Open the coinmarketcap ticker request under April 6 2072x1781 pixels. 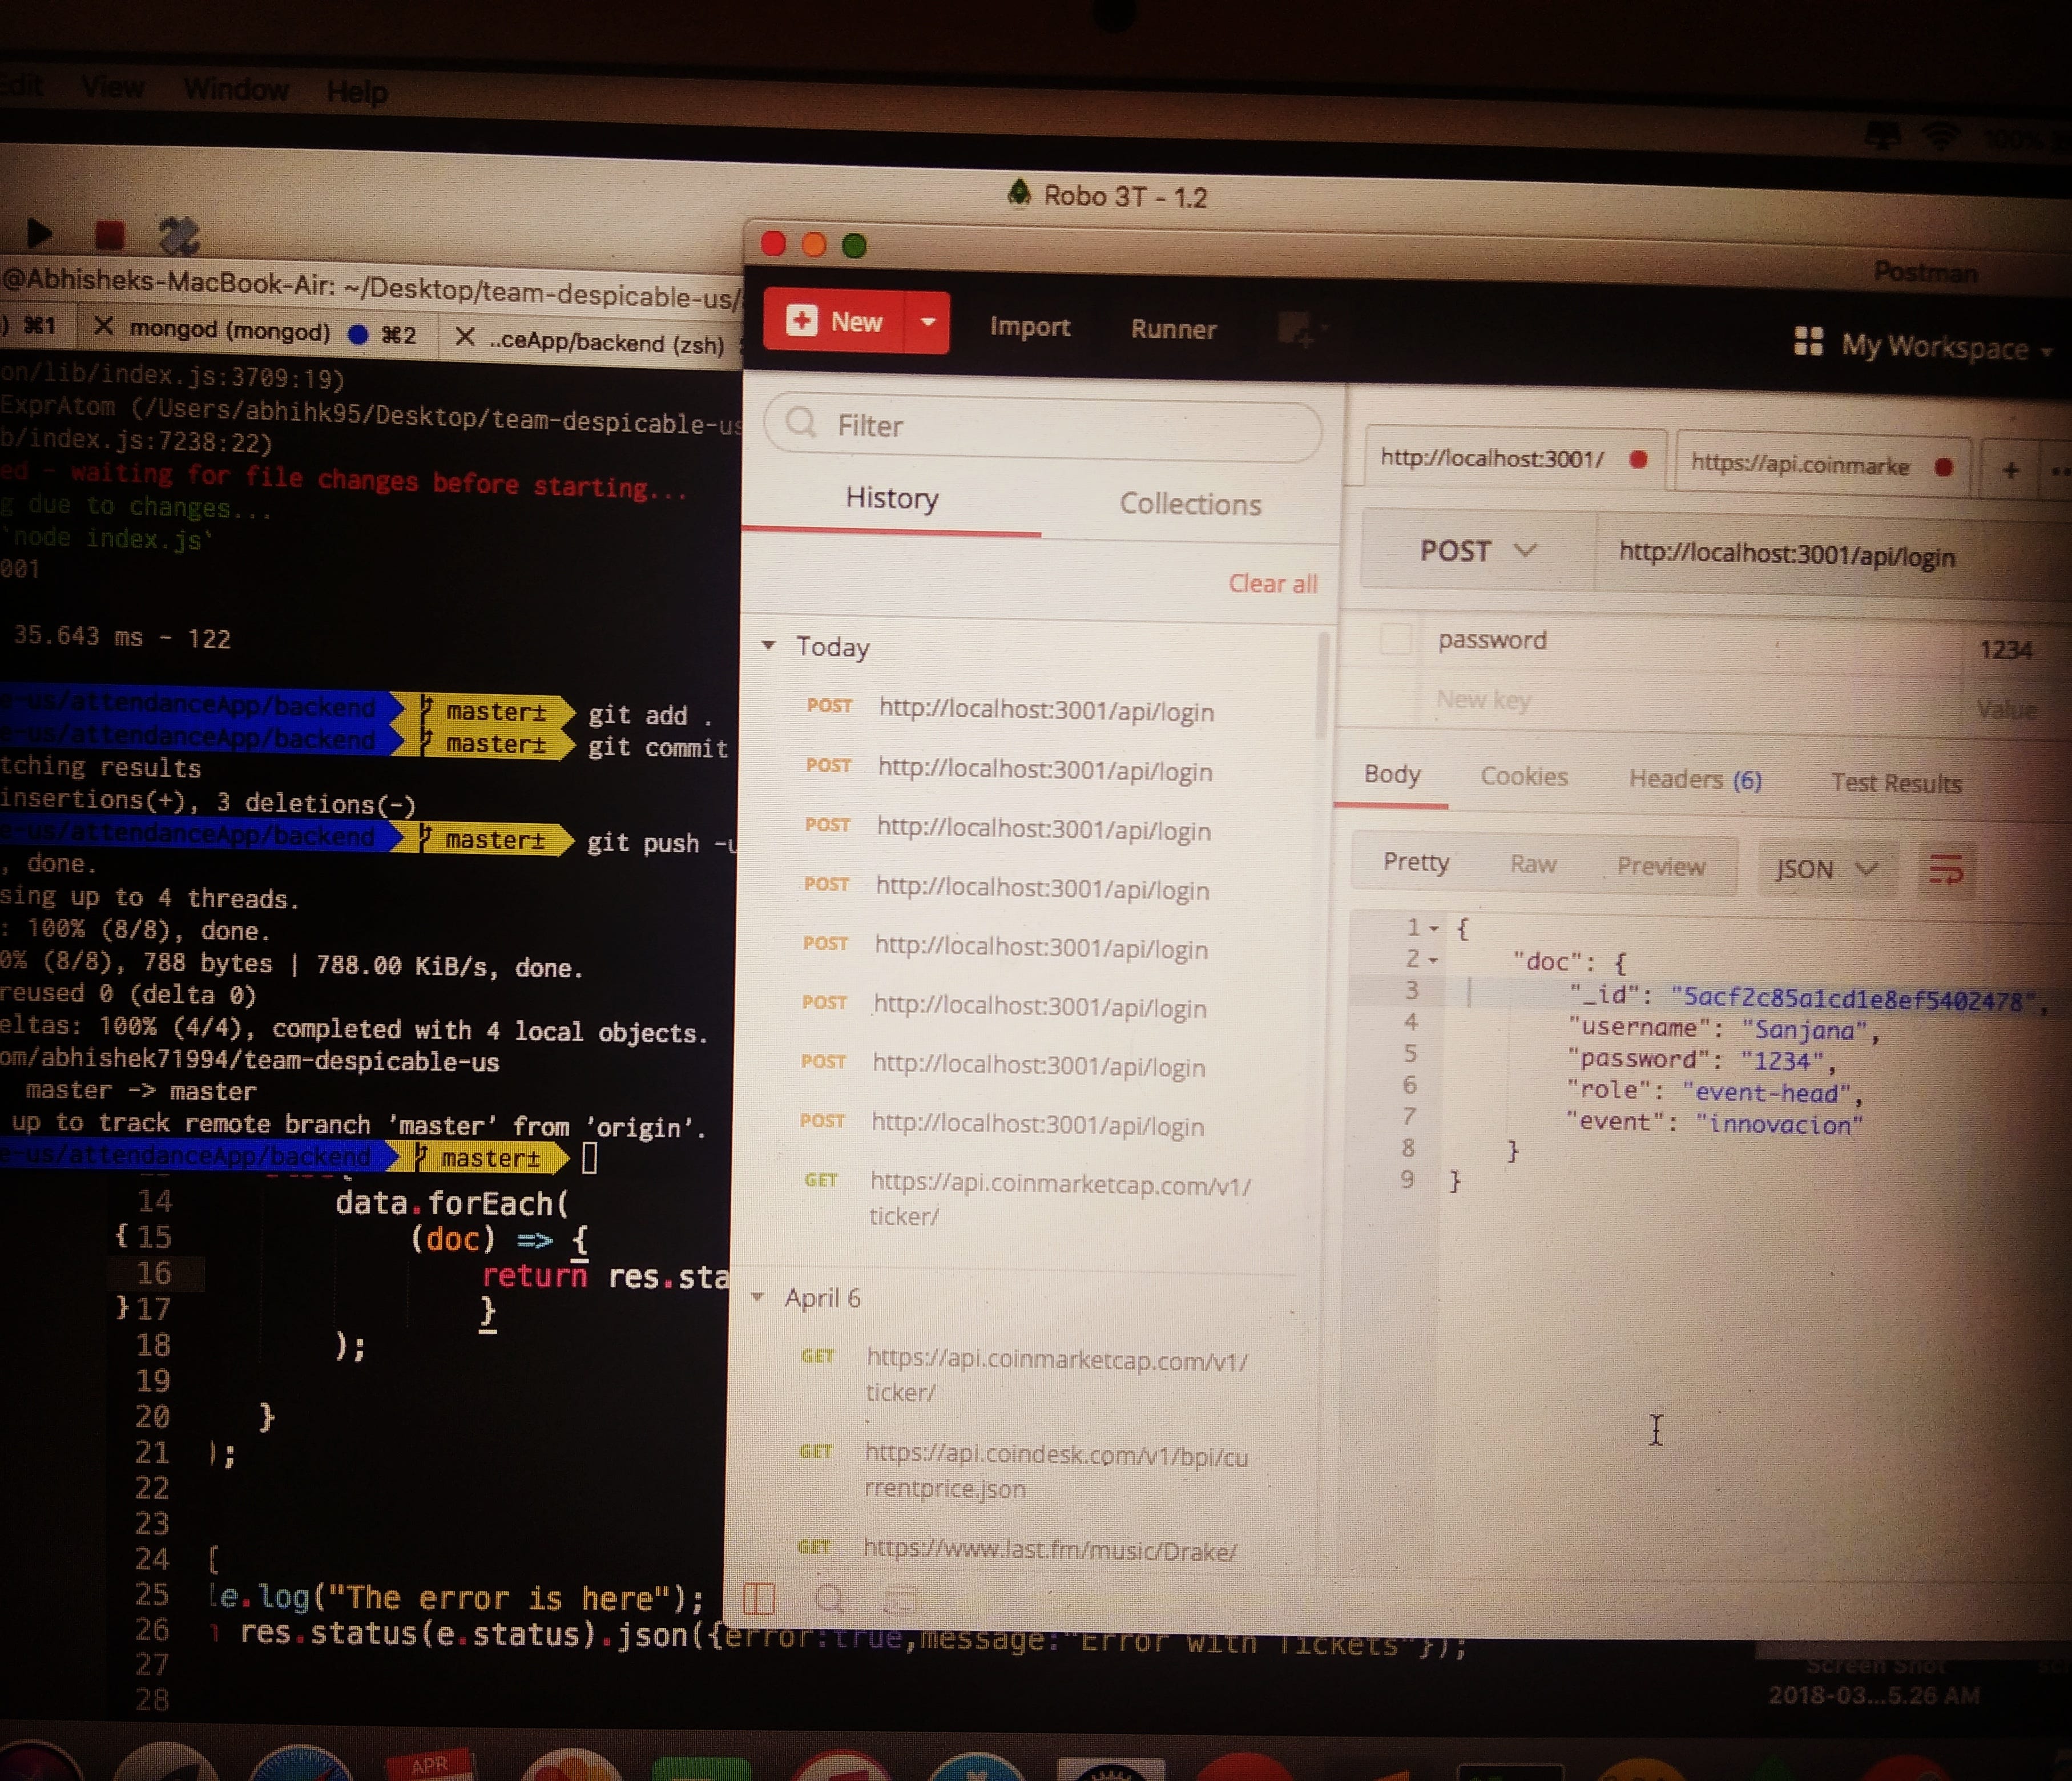[x=1056, y=1376]
